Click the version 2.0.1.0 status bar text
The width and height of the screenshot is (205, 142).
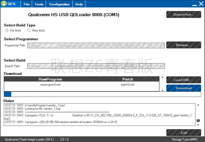coord(64,139)
